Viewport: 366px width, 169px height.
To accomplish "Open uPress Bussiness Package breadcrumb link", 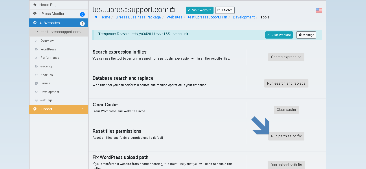I will 138,17.
